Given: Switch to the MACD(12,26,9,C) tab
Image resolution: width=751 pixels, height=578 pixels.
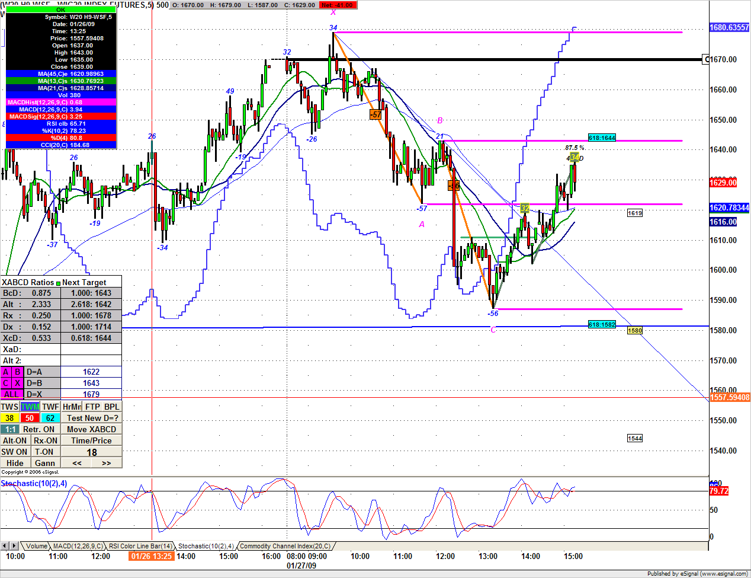Looking at the screenshot, I should click(x=78, y=546).
